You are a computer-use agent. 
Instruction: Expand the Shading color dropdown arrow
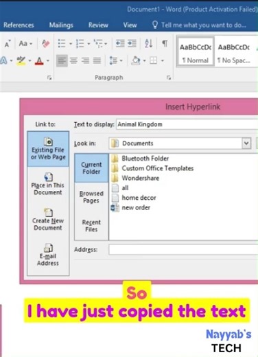[x=144, y=60]
